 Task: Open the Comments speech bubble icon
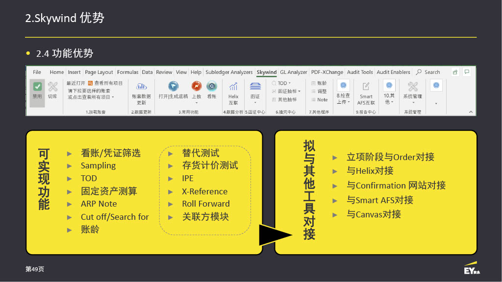coord(467,72)
